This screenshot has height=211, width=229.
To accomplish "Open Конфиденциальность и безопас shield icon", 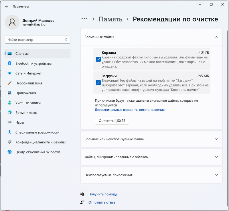I will click(9, 142).
